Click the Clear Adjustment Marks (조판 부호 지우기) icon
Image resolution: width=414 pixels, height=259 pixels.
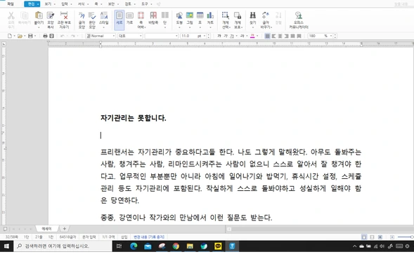tap(64, 16)
